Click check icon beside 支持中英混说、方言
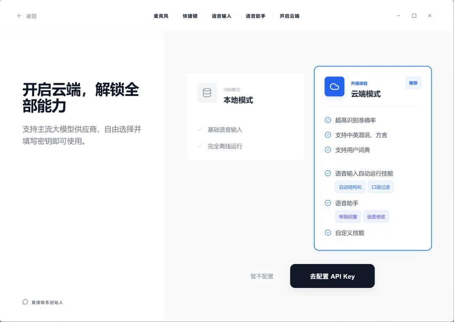This screenshot has height=322, width=454. tap(328, 135)
